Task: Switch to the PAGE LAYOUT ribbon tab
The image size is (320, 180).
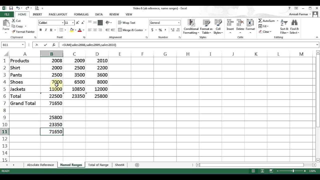Action: coord(58,14)
